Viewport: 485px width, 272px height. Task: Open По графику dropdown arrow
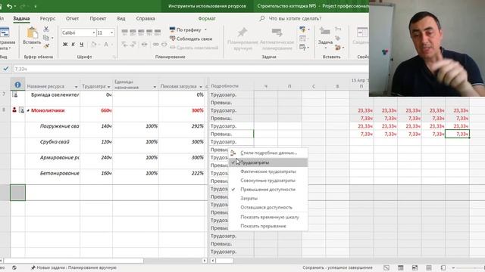click(x=205, y=30)
